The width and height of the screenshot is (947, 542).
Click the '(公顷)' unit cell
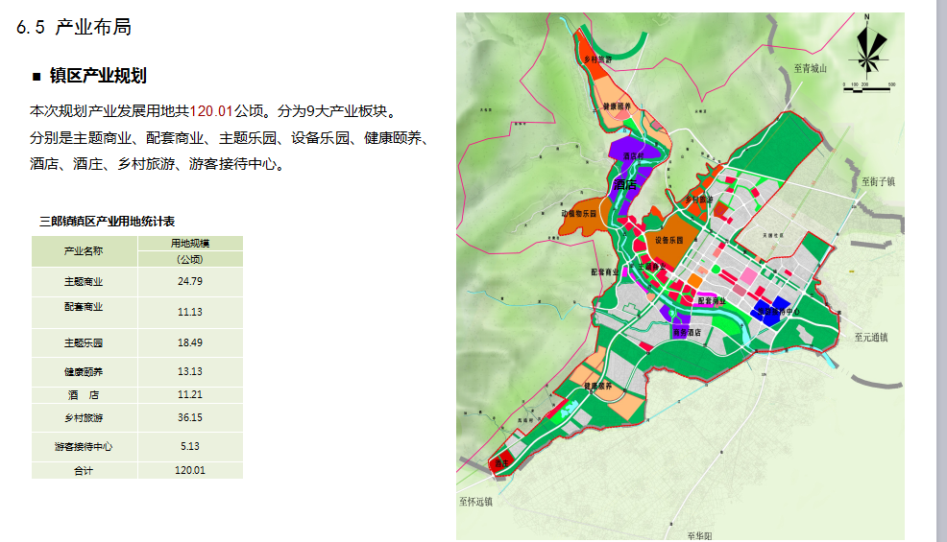(x=190, y=260)
